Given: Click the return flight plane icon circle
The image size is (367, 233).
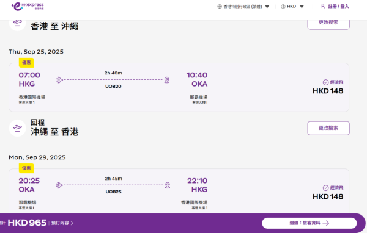Looking at the screenshot, I should [x=17, y=128].
